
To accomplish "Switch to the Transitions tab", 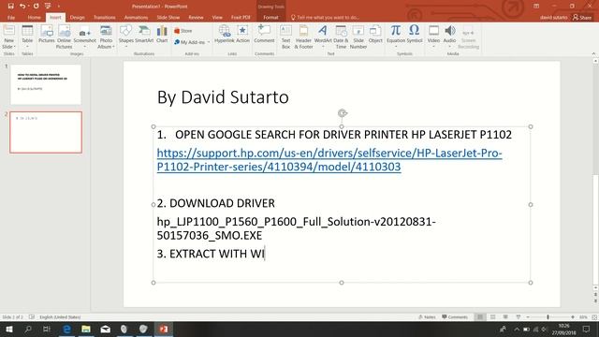I will coord(104,18).
